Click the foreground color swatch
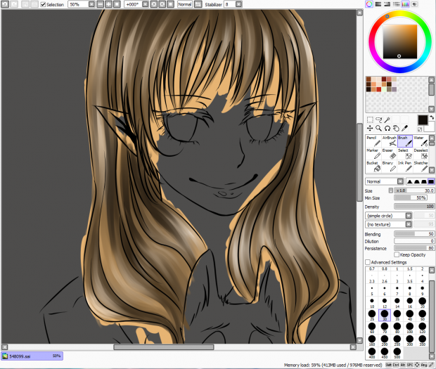Viewport: 436px width, 369px height. pos(422,121)
